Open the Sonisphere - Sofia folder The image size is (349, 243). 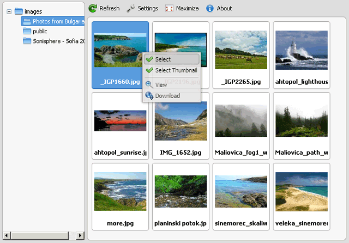coord(59,41)
